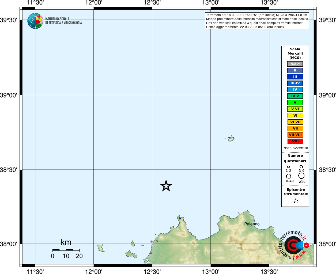Image resolution: width=336 pixels, height=274 pixels.
Task: Click Marettimo, the westernmost Egadi island
Action: [x=100, y=248]
